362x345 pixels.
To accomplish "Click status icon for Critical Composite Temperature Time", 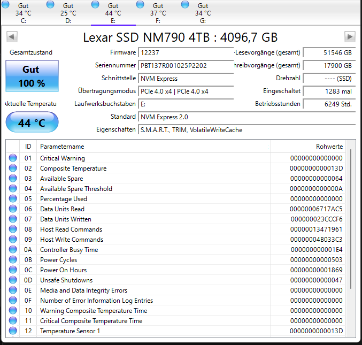I will click(x=13, y=320).
